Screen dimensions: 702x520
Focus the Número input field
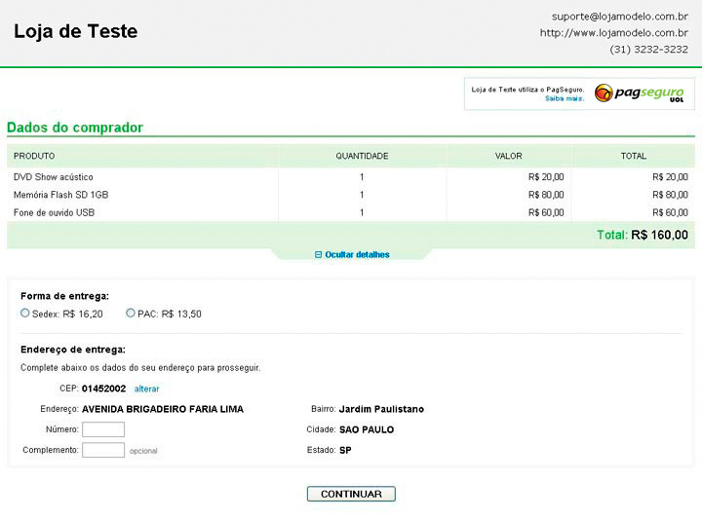tap(103, 429)
